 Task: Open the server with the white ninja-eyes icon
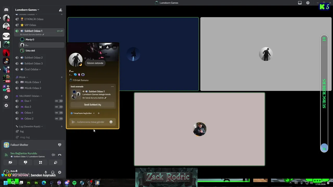click(x=6, y=36)
